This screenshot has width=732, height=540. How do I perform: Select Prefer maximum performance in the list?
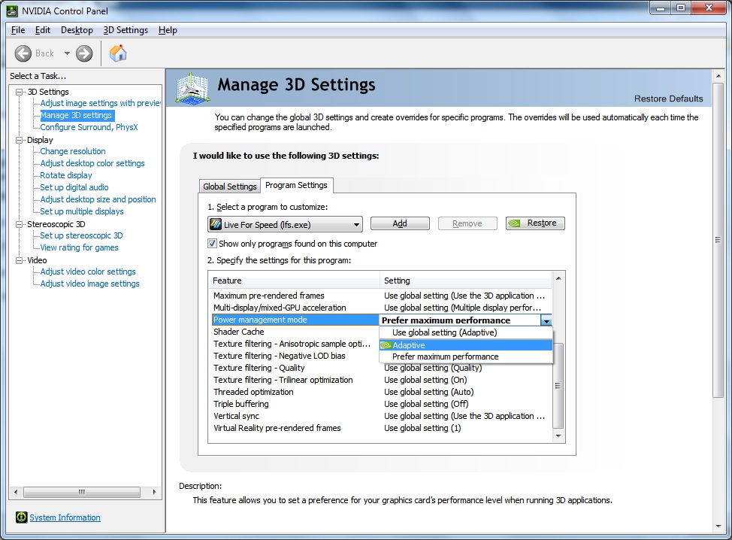point(466,356)
